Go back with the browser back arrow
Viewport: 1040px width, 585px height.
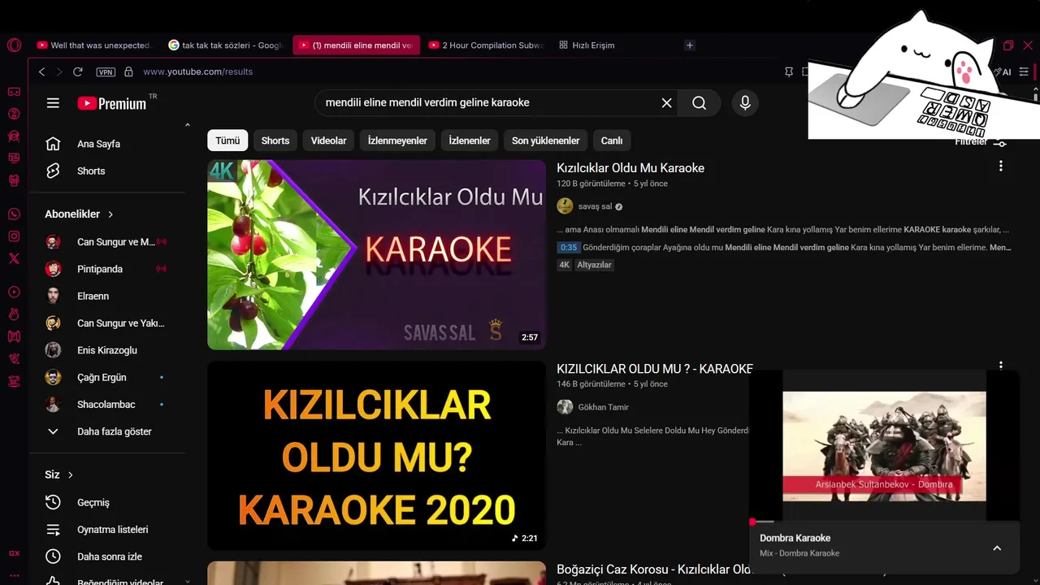click(x=42, y=71)
